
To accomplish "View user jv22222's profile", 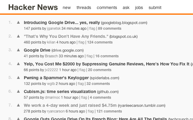I will (52, 70).
